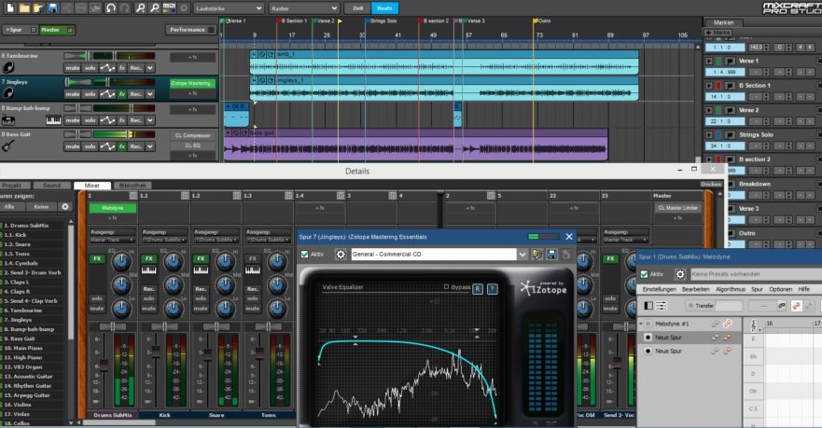Image resolution: width=822 pixels, height=428 pixels.
Task: Click loop icon on jingleys_1 clip header
Action: 271,80
